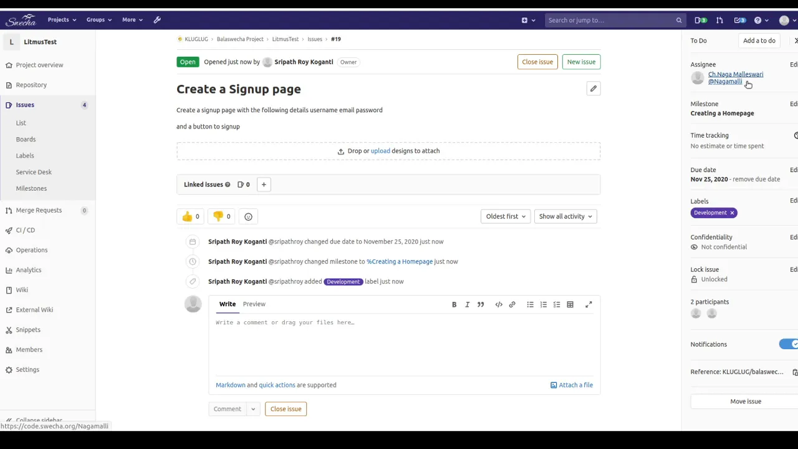798x449 pixels.
Task: Add a link in comment editor
Action: 512,304
